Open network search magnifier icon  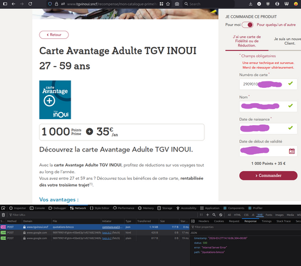tap(214, 215)
